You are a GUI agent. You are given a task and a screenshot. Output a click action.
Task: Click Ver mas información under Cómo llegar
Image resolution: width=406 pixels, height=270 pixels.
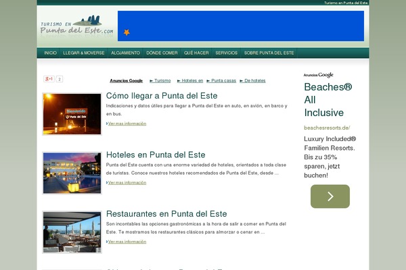[127, 124]
